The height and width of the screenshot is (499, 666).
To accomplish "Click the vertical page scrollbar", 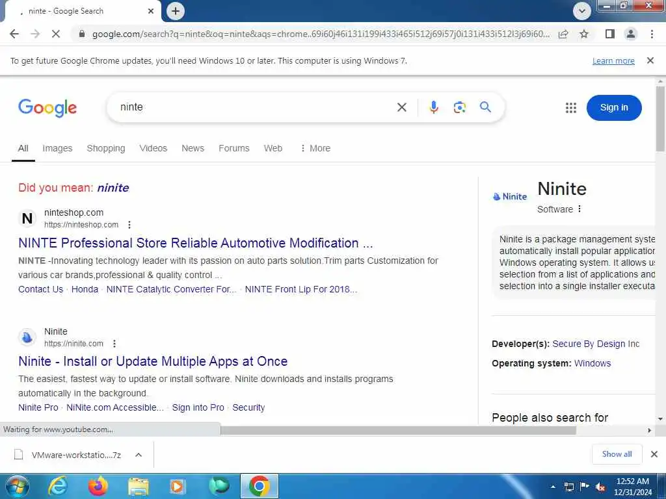I will [x=660, y=120].
